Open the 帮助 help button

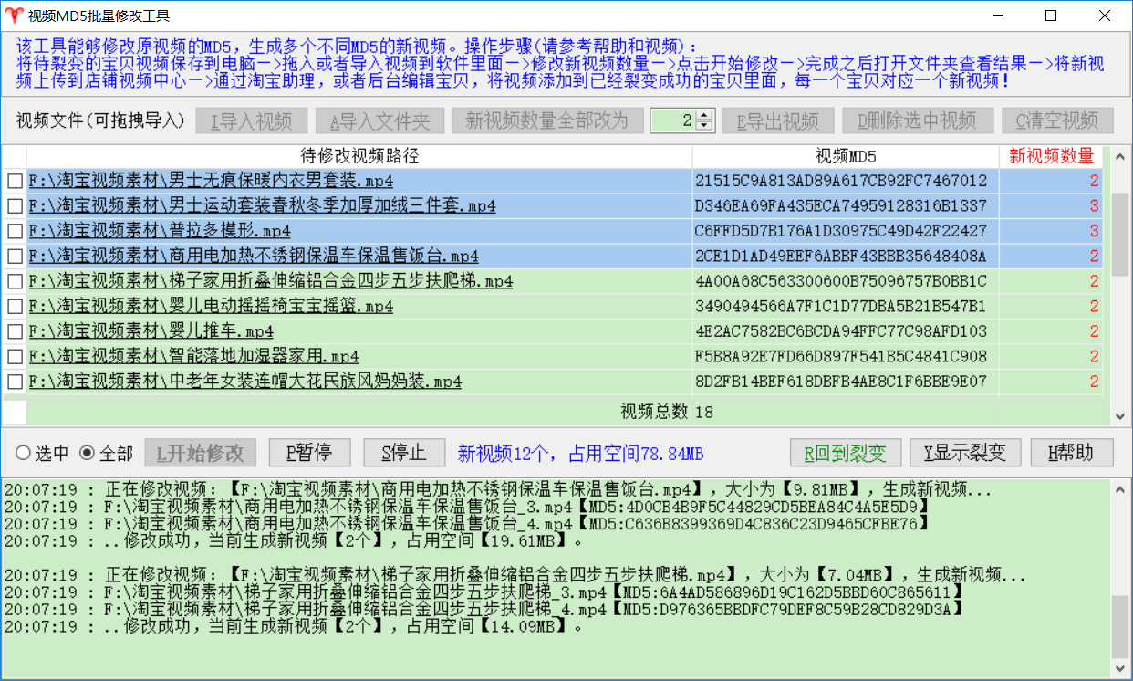1072,452
